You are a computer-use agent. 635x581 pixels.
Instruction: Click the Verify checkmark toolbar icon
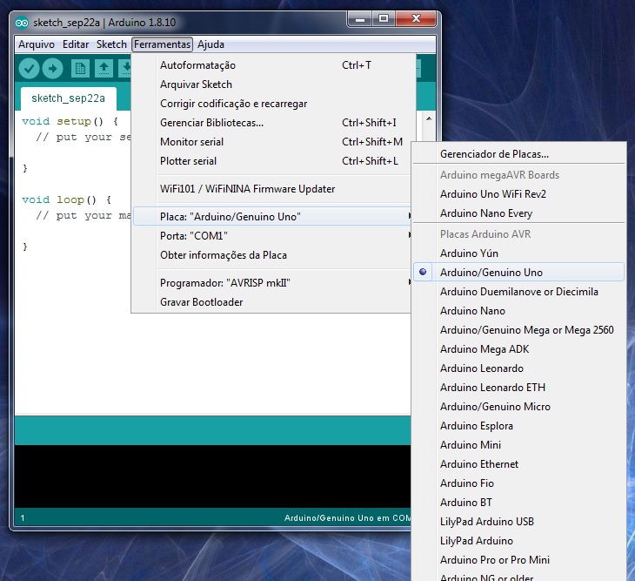click(x=30, y=68)
